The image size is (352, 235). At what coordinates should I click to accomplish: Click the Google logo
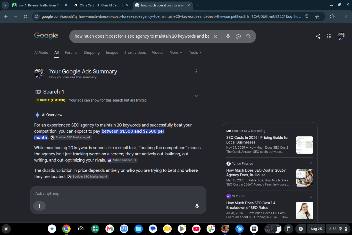[46, 36]
